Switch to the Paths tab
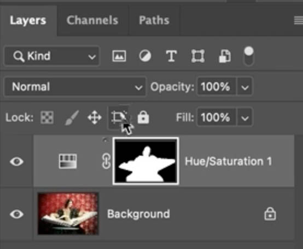This screenshot has width=303, height=249. click(x=154, y=20)
